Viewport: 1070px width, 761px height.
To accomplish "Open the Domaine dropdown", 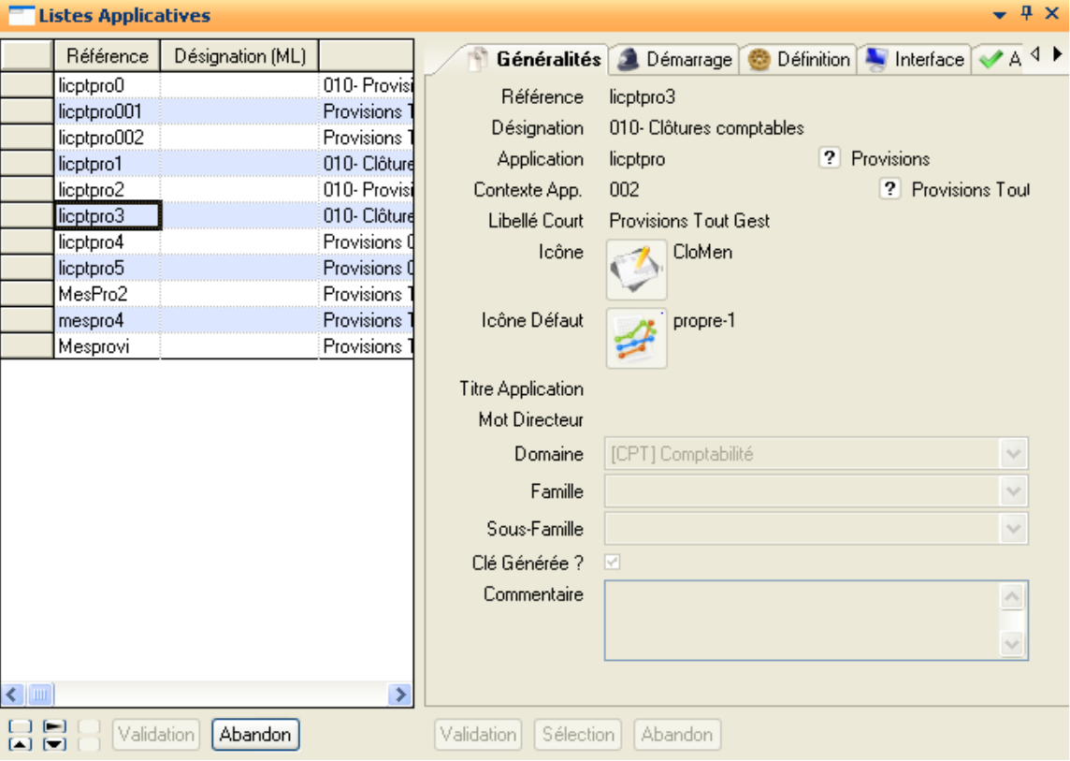I will (x=1016, y=454).
